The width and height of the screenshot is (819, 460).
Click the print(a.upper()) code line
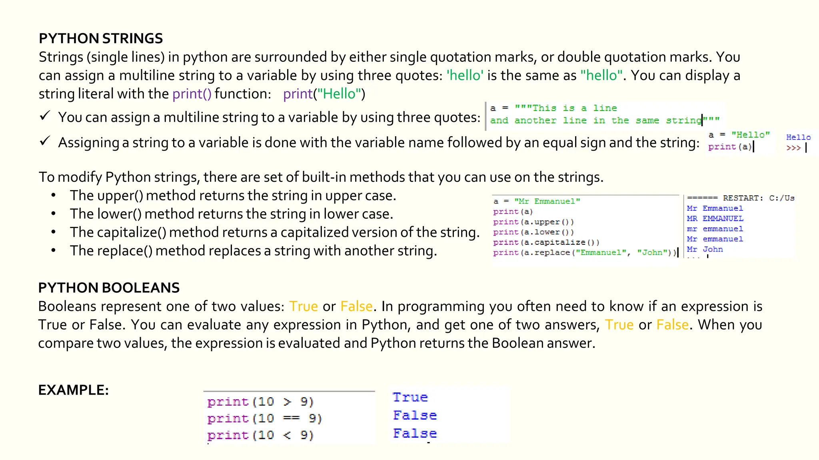coord(533,222)
